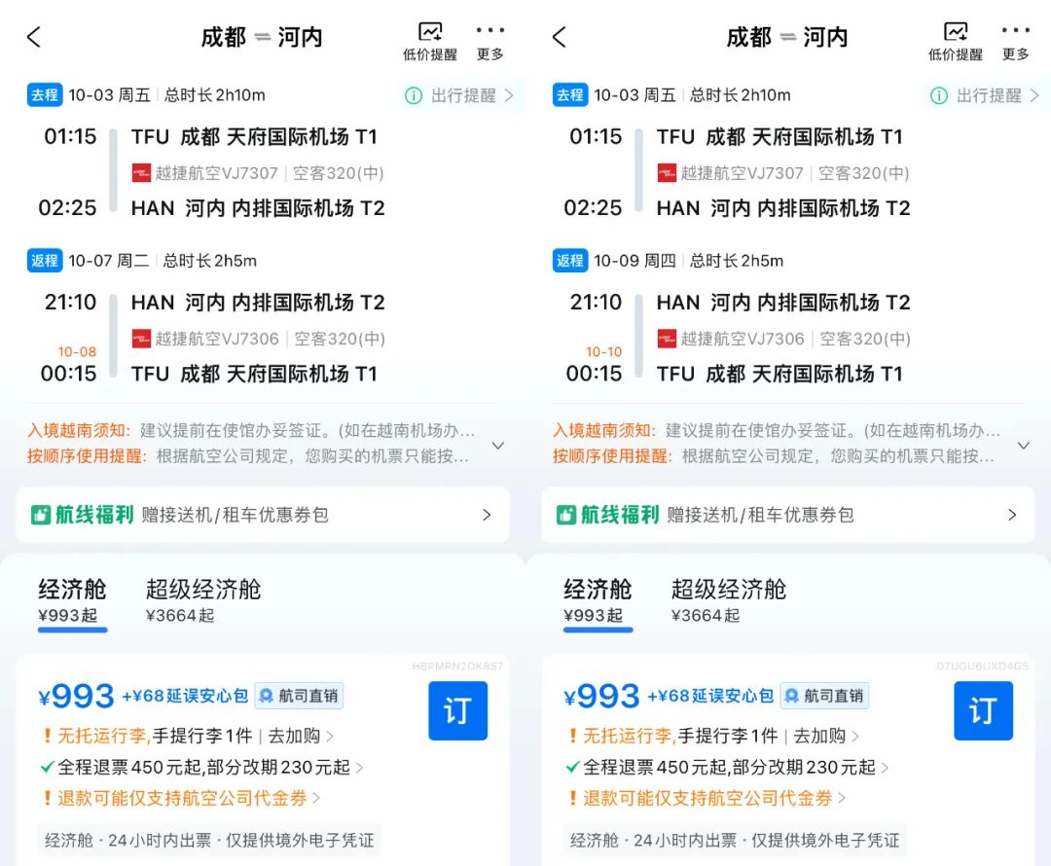Open 航线福利 coupon package details arrow
The height and width of the screenshot is (866, 1051).
[x=488, y=517]
